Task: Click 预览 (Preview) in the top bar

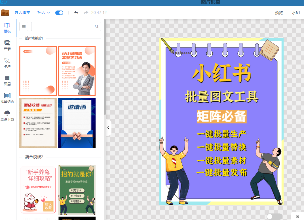Action: (278, 13)
